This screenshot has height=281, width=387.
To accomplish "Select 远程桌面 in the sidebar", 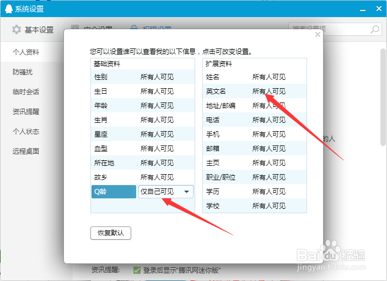I will click(26, 151).
